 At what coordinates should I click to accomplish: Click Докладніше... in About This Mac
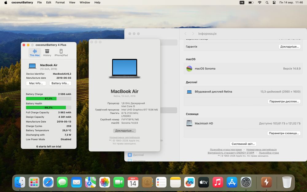tap(125, 131)
